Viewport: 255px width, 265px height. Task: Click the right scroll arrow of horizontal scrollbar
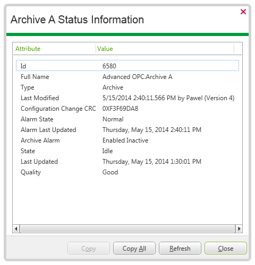pos(239,229)
